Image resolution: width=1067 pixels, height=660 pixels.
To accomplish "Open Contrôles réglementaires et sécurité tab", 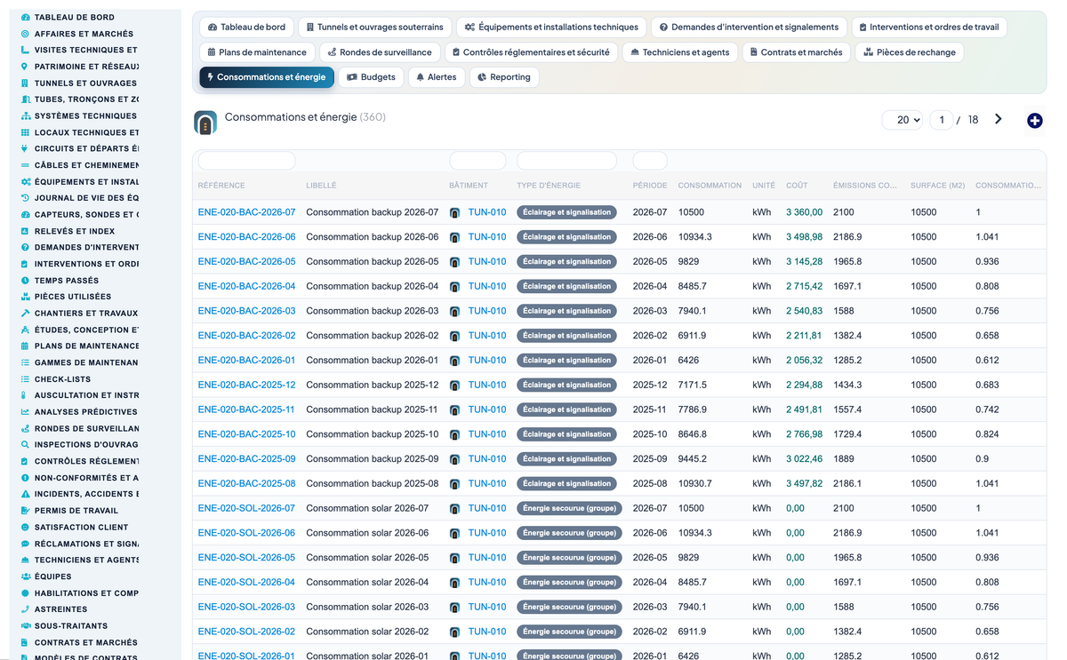I will (x=531, y=52).
